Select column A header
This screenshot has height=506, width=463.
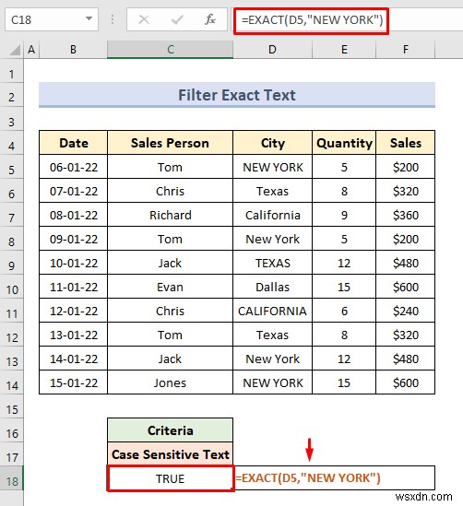pyautogui.click(x=31, y=50)
